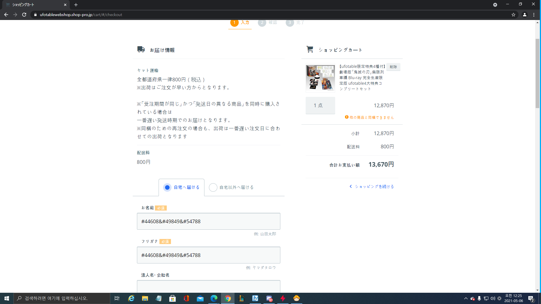Click the 法人名・会社名 input field
This screenshot has height=304, width=541.
pyautogui.click(x=208, y=287)
